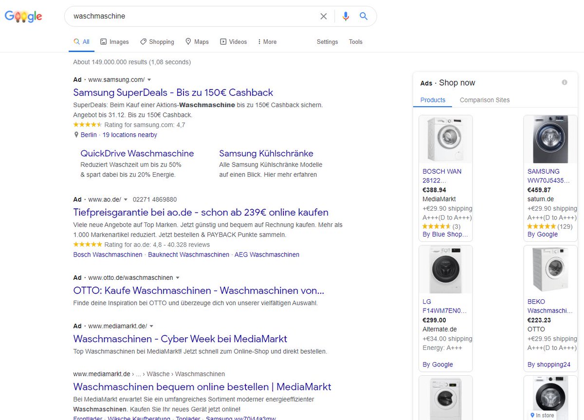Open Cyber Week bei MediaMarkt headline
The image size is (584, 420).
click(x=180, y=339)
